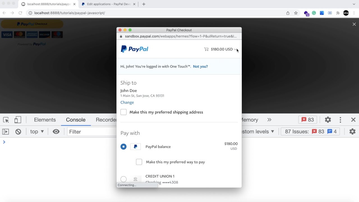This screenshot has width=359, height=202.
Task: Check Make this my preferred way to pay
Action: point(139,162)
